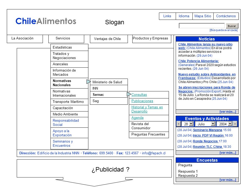Select the Servicios tab
The image size is (251, 188).
[x=66, y=39]
